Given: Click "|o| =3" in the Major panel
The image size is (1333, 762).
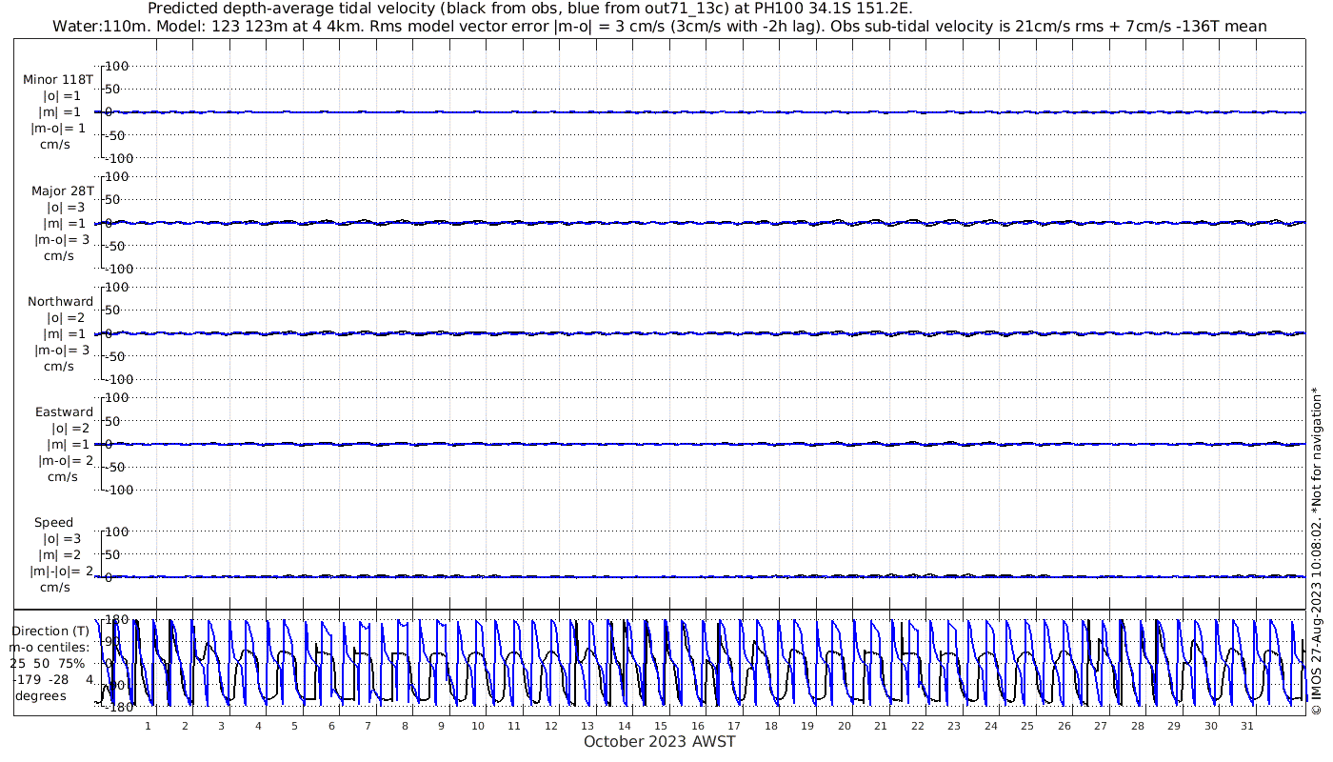Looking at the screenshot, I should 67,207.
